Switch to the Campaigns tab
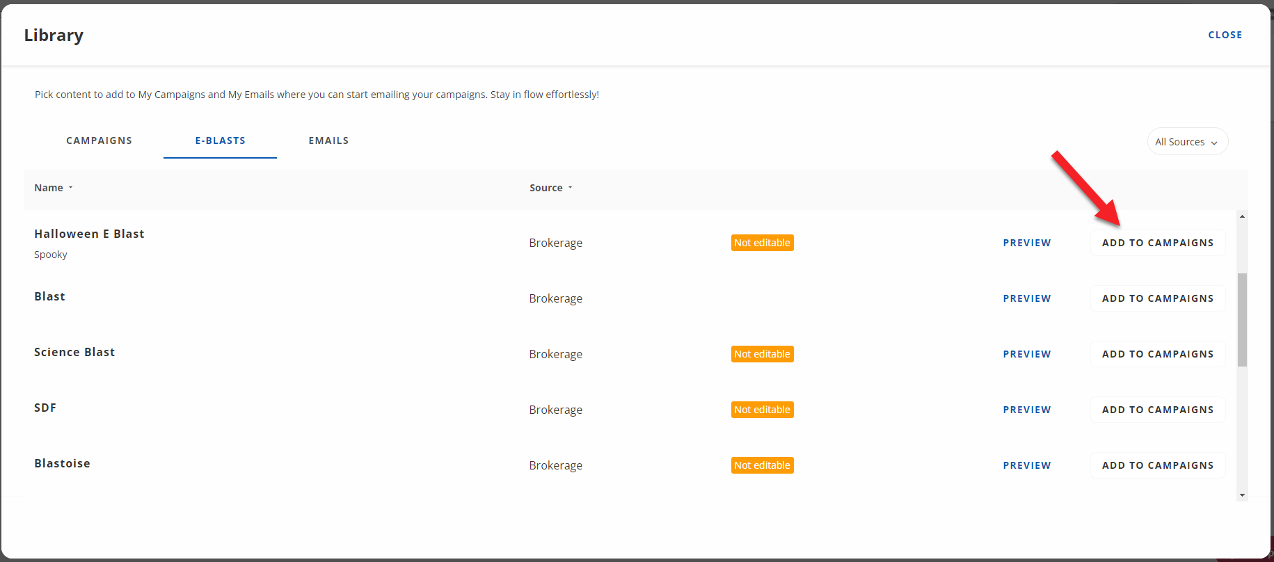The image size is (1274, 562). click(99, 140)
